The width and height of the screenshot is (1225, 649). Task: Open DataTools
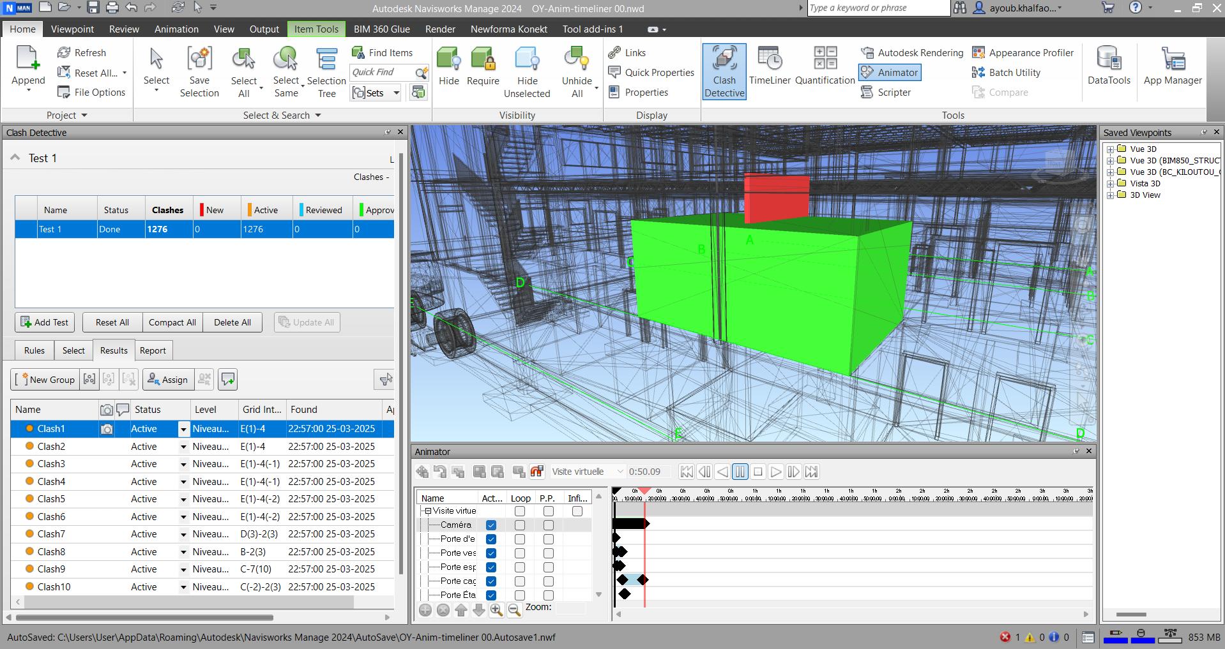(1109, 67)
